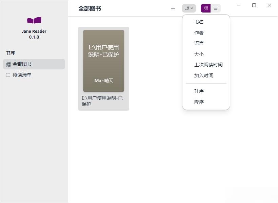Viewport: 278px width, 203px height.
Task: Open 全部图书 in the sidebar
Action: click(34, 64)
